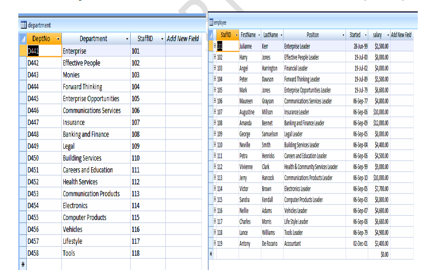Click the Forward Thinking department cell

point(82,87)
